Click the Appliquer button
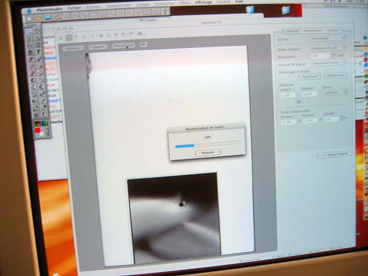The height and width of the screenshot is (276, 368). point(310,77)
